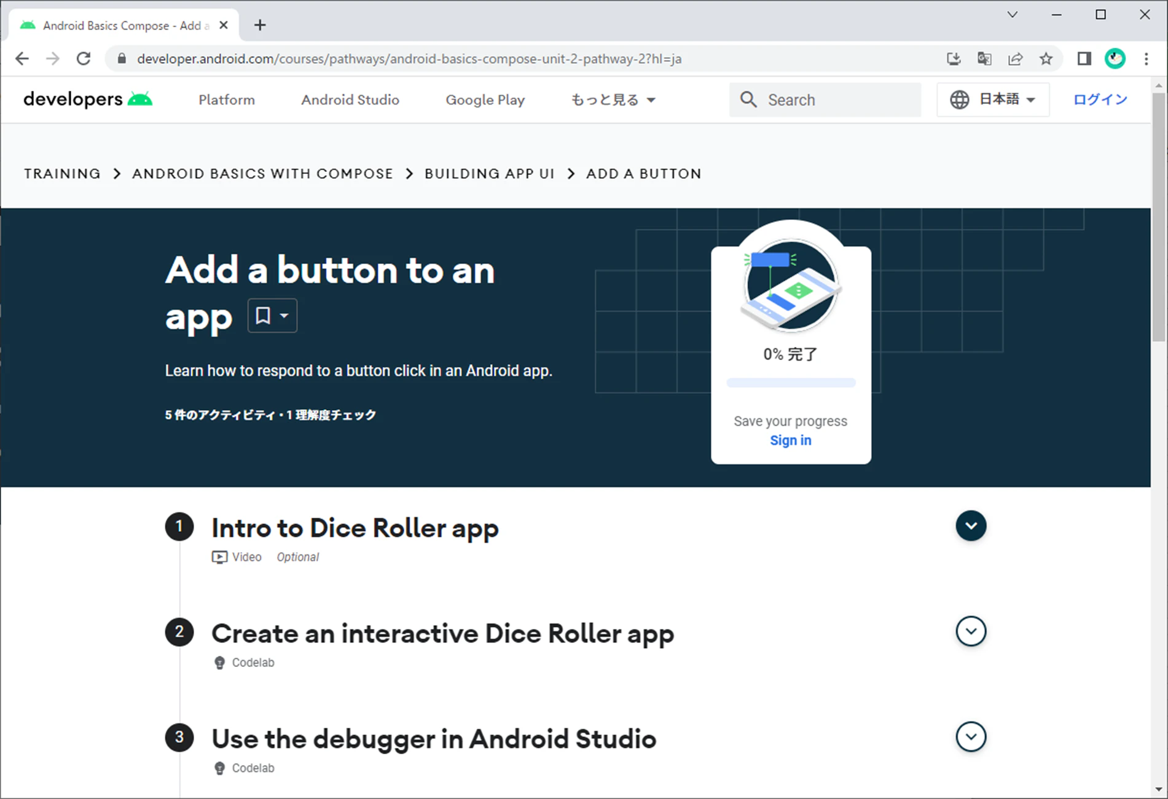Open the bookmark dropdown beside the title
This screenshot has height=799, width=1168.
pyautogui.click(x=272, y=316)
